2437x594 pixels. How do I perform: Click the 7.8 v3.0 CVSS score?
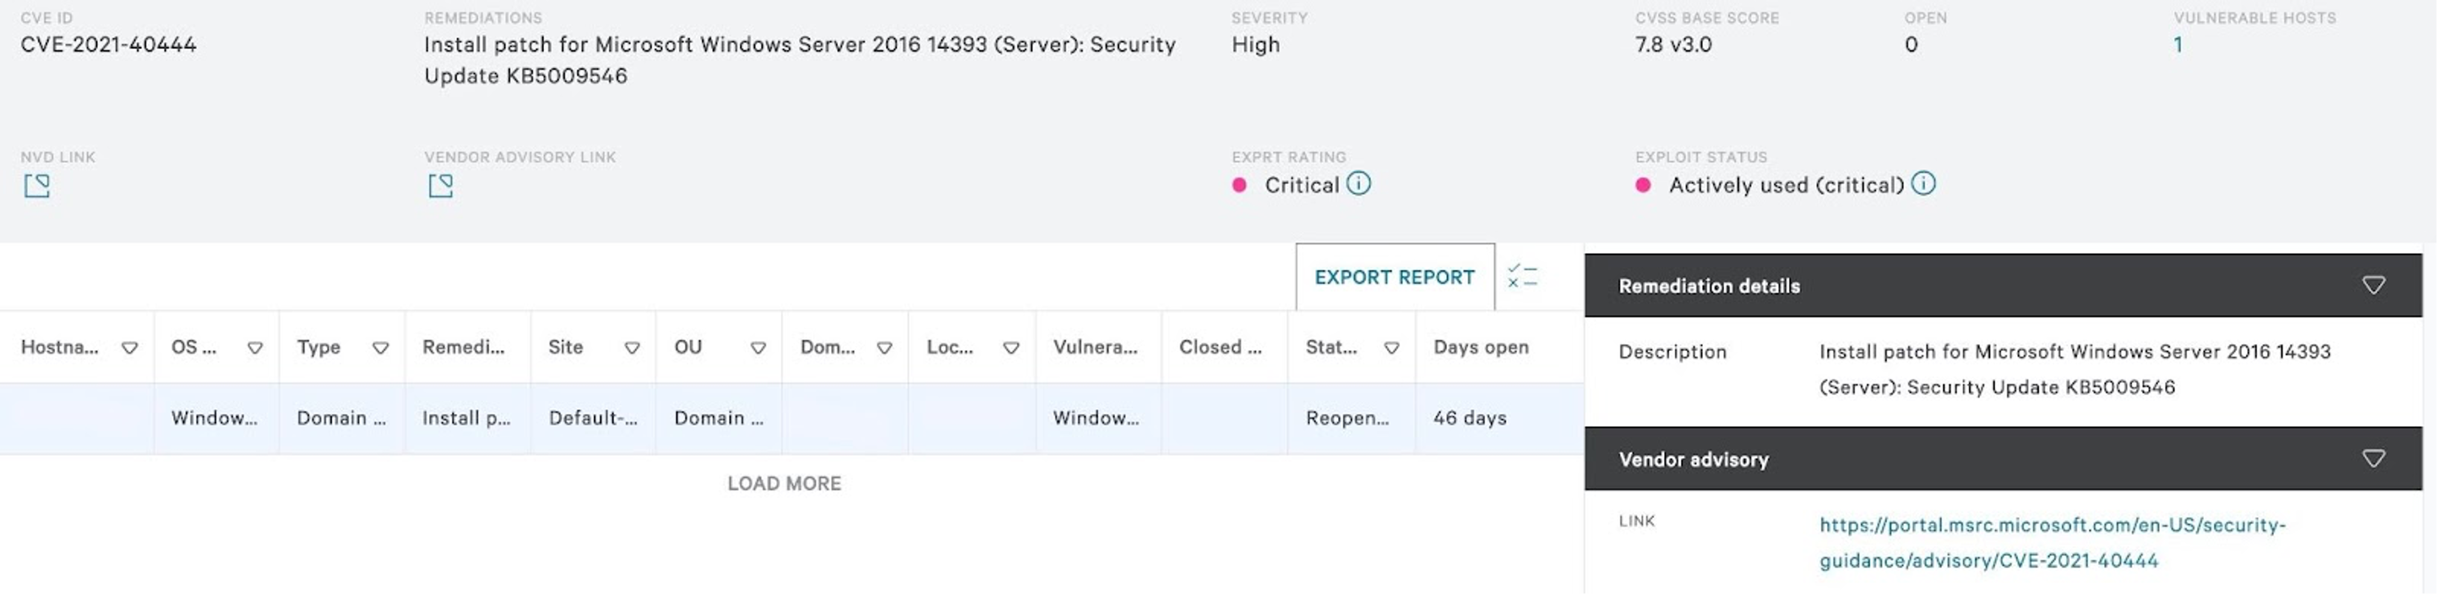click(1674, 45)
